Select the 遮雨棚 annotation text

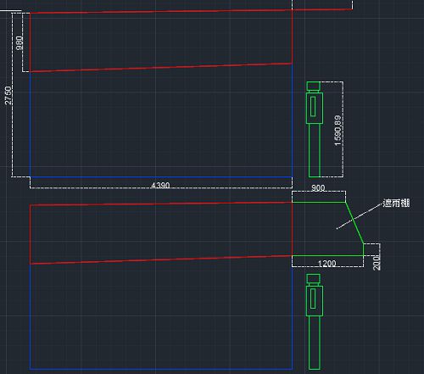point(396,203)
